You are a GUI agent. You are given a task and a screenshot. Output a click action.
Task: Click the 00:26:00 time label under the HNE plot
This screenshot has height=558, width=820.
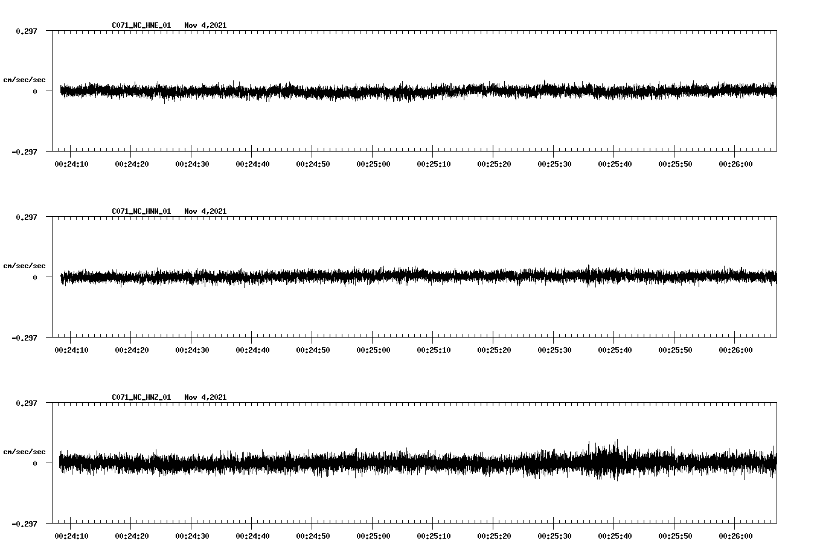tap(735, 164)
